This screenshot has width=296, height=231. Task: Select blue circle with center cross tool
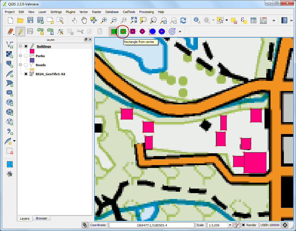click(x=162, y=31)
